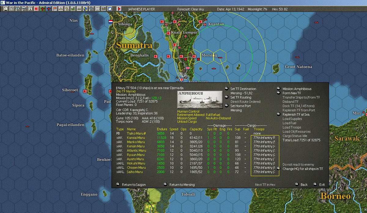Click Set Home Port
The width and height of the screenshot is (367, 213).
coord(240,106)
